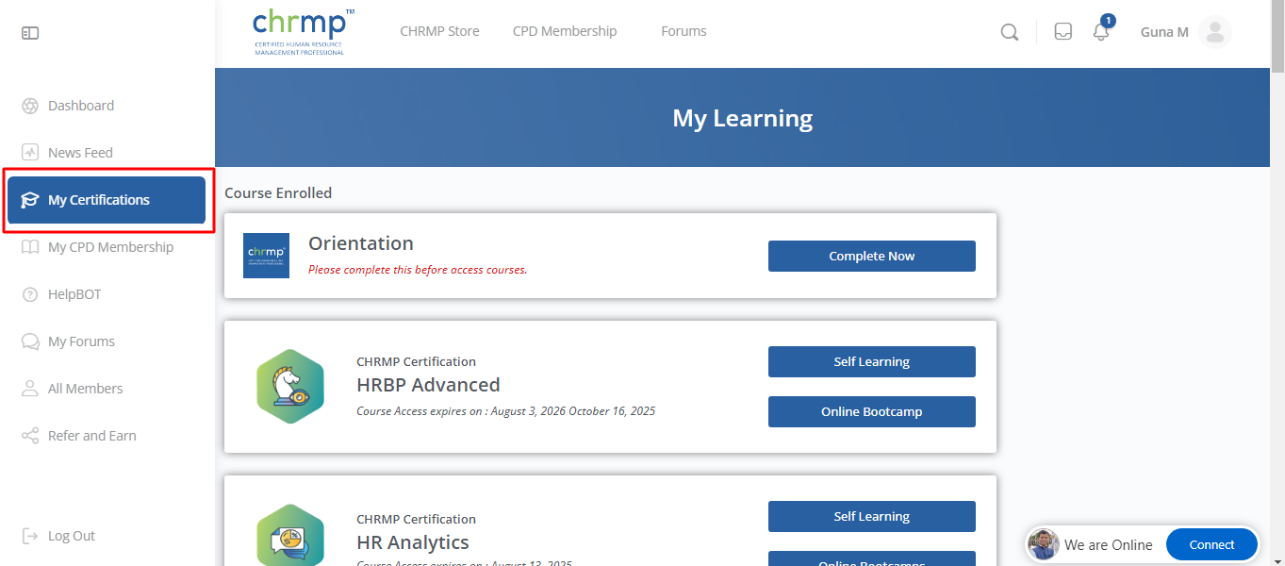Click the user avatar icon beside Guna M

(1215, 32)
